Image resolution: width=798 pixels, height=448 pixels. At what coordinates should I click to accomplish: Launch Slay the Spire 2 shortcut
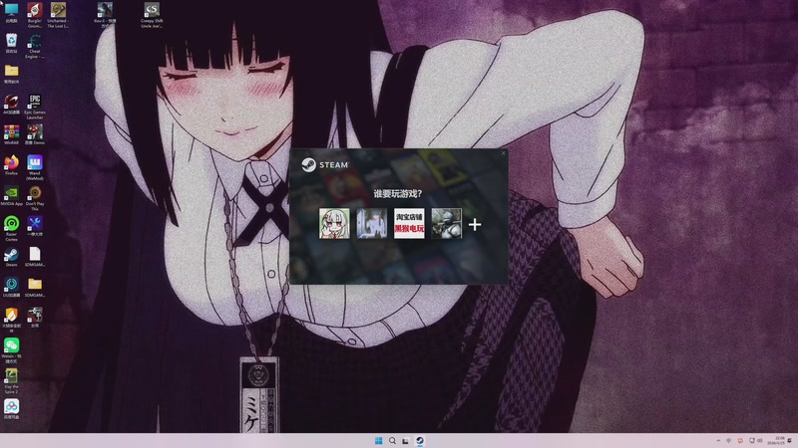pos(11,381)
